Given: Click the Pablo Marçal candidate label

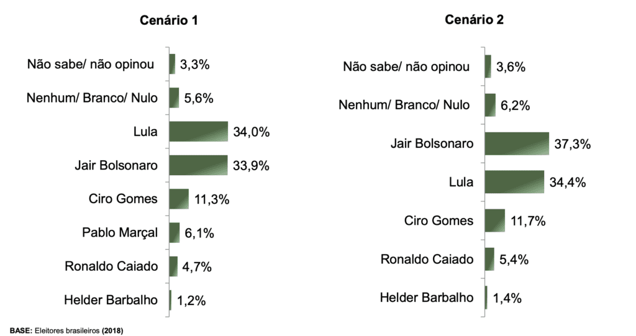Looking at the screenshot, I should [120, 233].
